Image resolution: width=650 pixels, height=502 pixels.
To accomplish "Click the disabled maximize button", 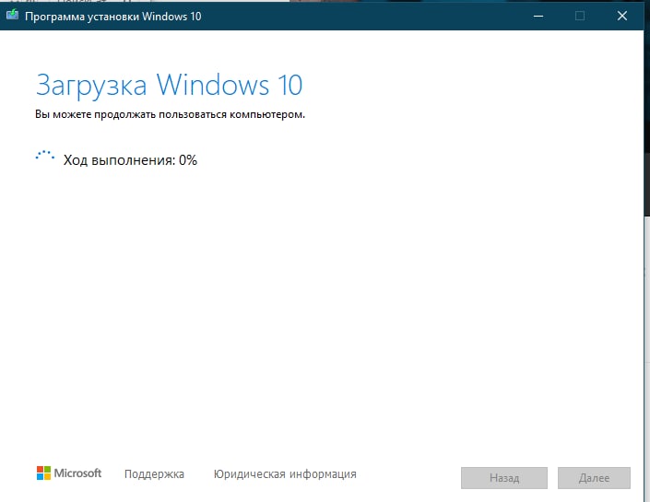I will tap(580, 17).
